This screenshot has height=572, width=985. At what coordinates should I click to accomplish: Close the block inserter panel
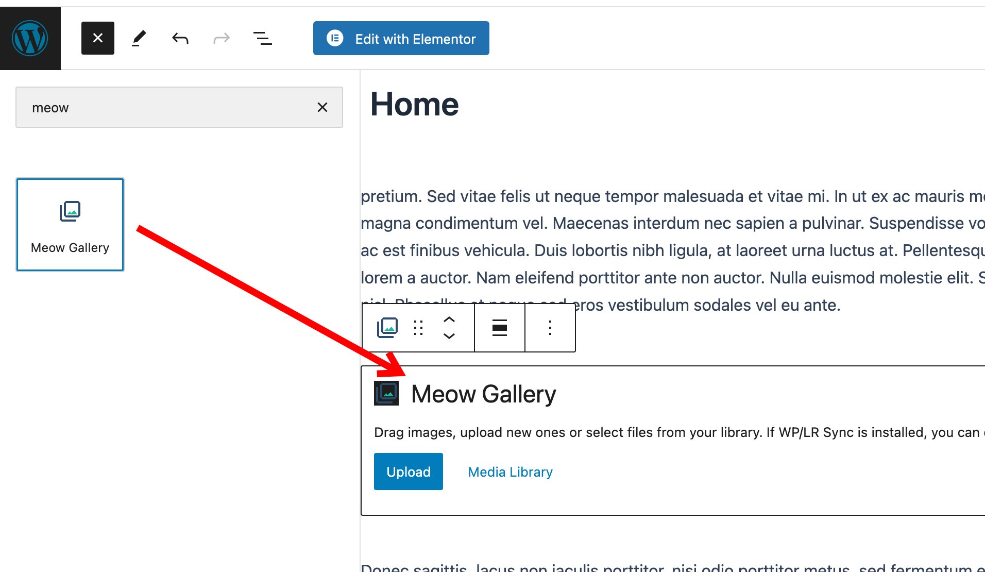tap(97, 38)
